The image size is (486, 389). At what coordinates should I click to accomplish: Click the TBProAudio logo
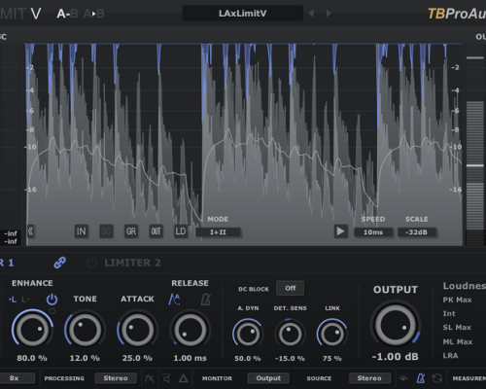pos(457,14)
